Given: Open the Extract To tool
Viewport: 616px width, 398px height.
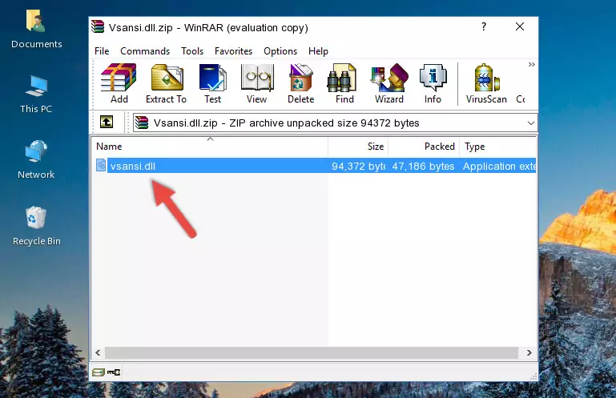Looking at the screenshot, I should tap(166, 84).
